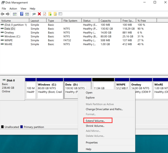Click the Show/Hide Action Pane icon

pyautogui.click(x=27, y=14)
